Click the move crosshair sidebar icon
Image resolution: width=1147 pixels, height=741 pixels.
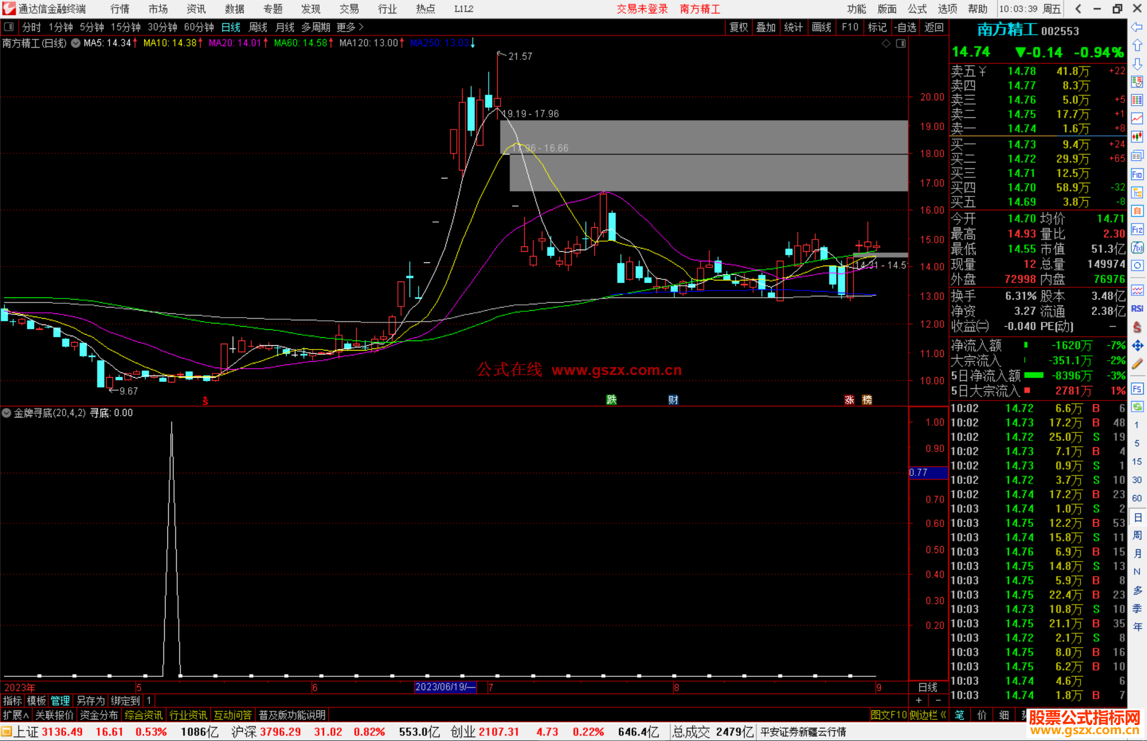[x=1137, y=346]
